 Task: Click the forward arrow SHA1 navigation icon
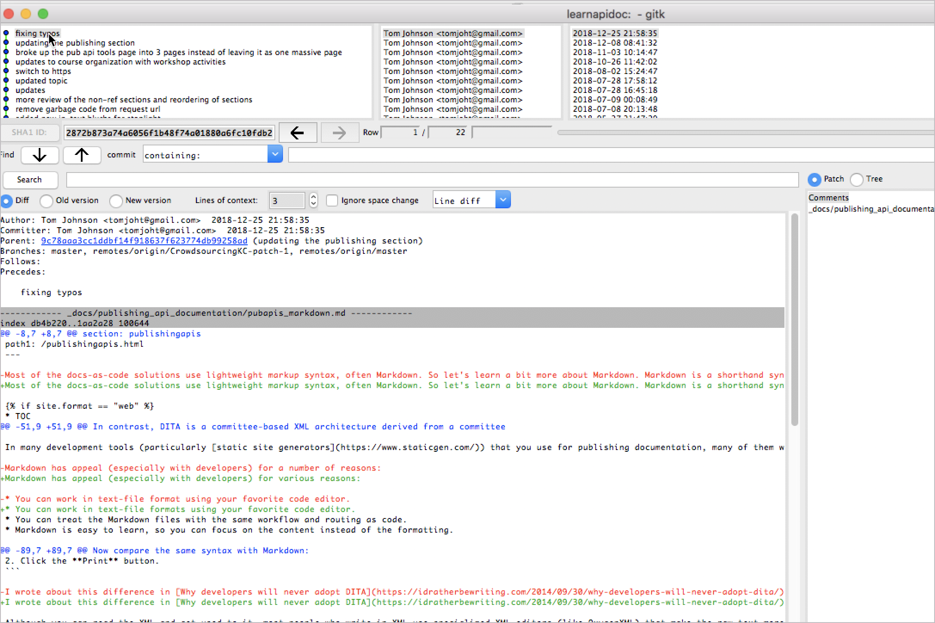(337, 132)
